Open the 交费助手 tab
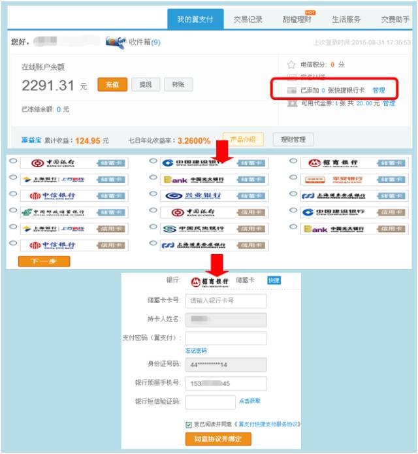Screen dimensions: 418x454 tap(395, 20)
